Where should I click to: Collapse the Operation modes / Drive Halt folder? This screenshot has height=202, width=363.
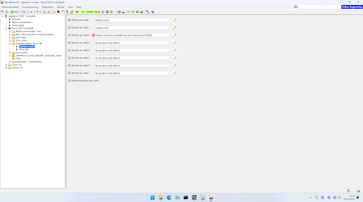click(x=10, y=43)
